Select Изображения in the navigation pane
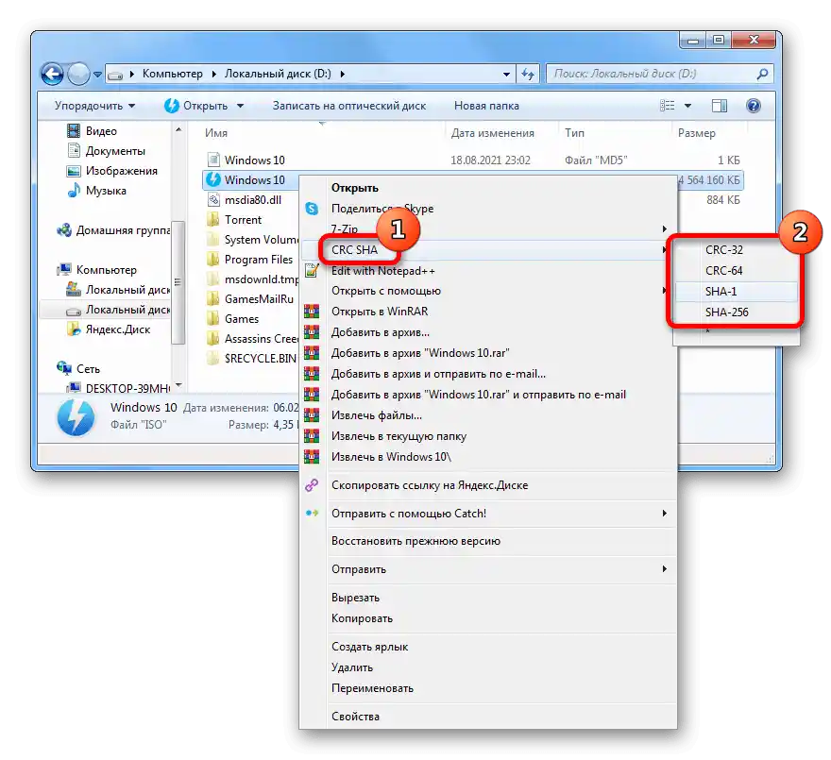Viewport: 831px width, 760px height. pyautogui.click(x=111, y=171)
